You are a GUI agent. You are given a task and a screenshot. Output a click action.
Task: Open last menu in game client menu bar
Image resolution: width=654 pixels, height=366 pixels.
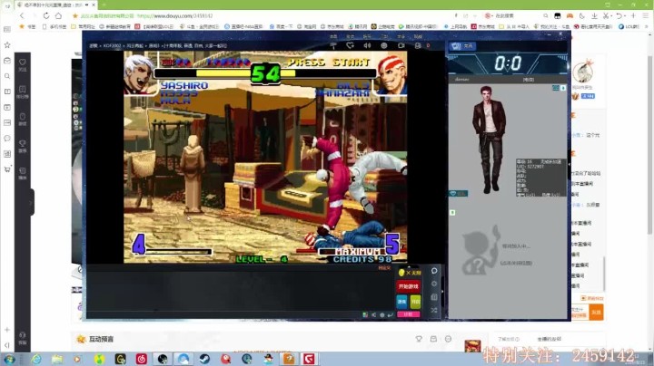pyautogui.click(x=418, y=36)
